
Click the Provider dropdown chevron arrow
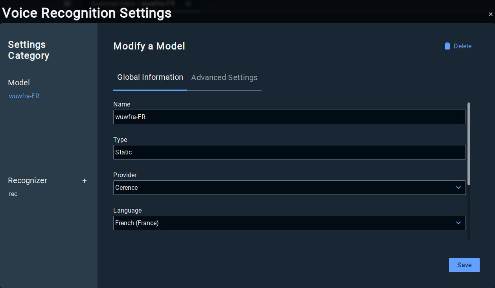[458, 187]
